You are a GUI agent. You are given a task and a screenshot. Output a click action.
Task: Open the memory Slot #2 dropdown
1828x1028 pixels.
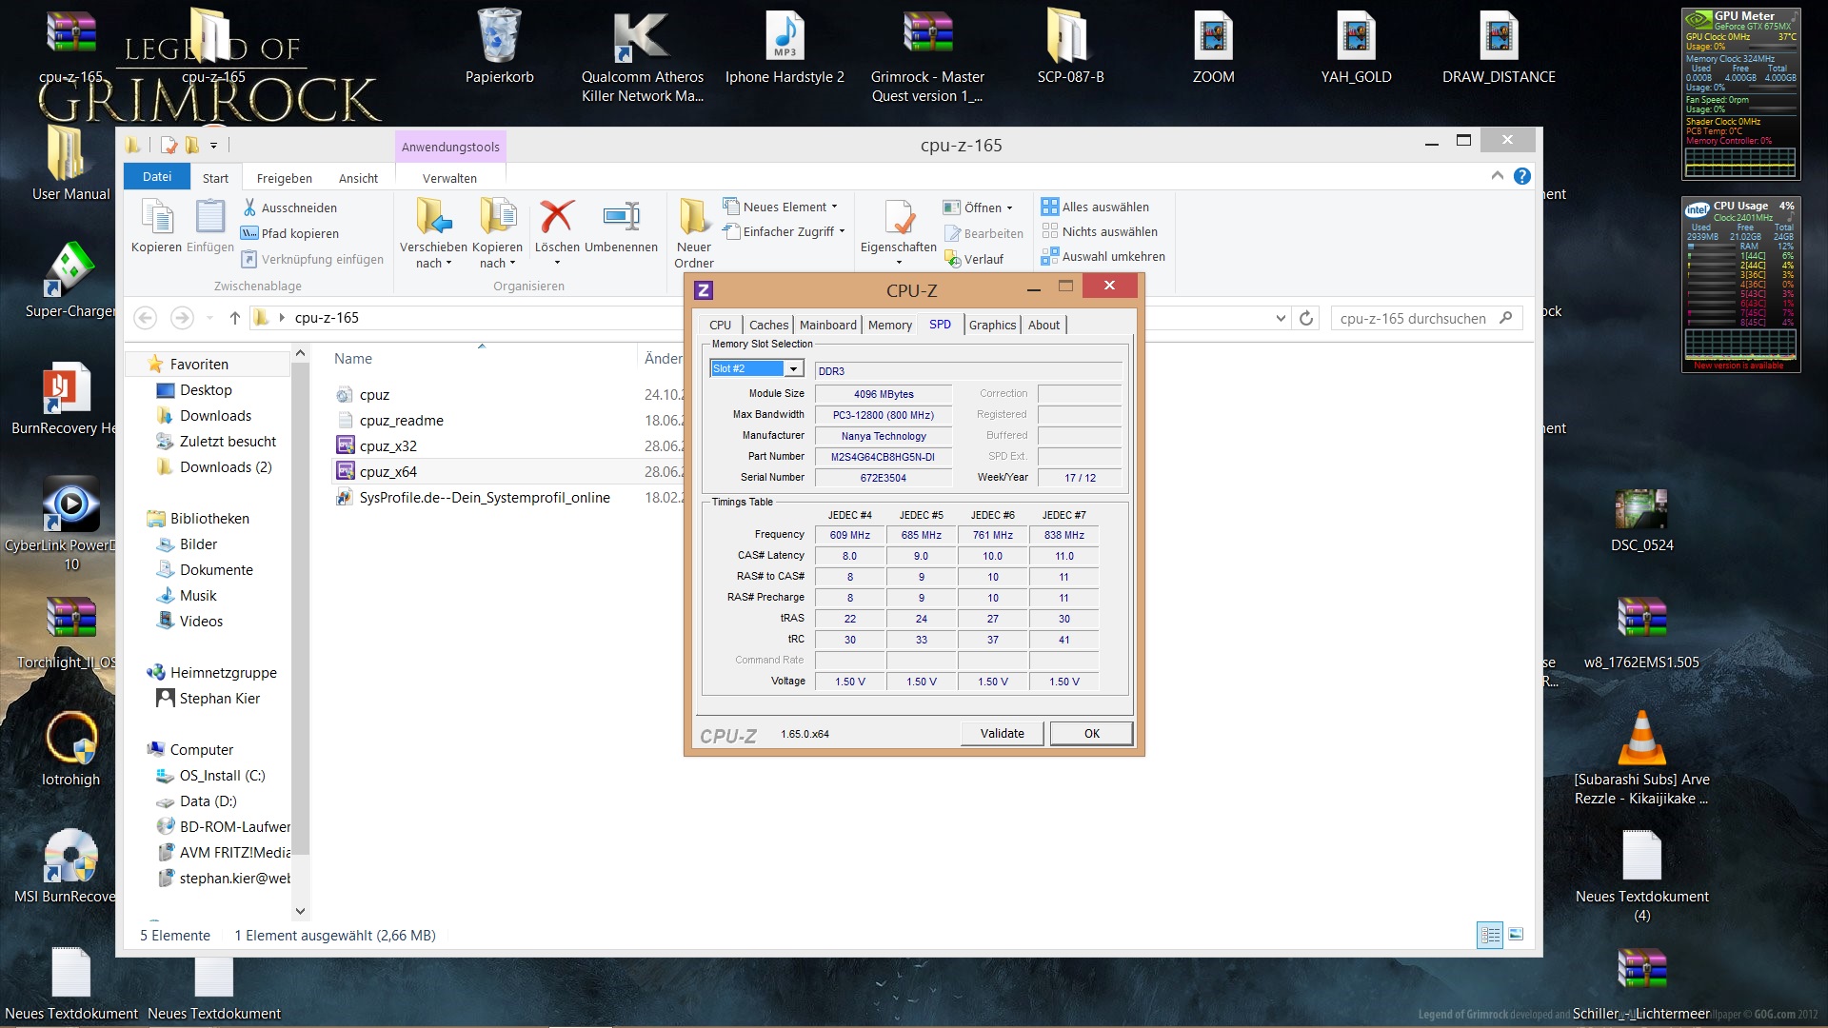(x=793, y=369)
